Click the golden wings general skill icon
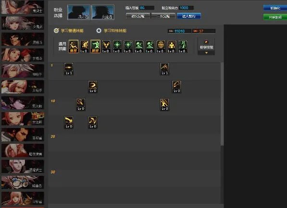This screenshot has height=208, width=287. (x=106, y=46)
